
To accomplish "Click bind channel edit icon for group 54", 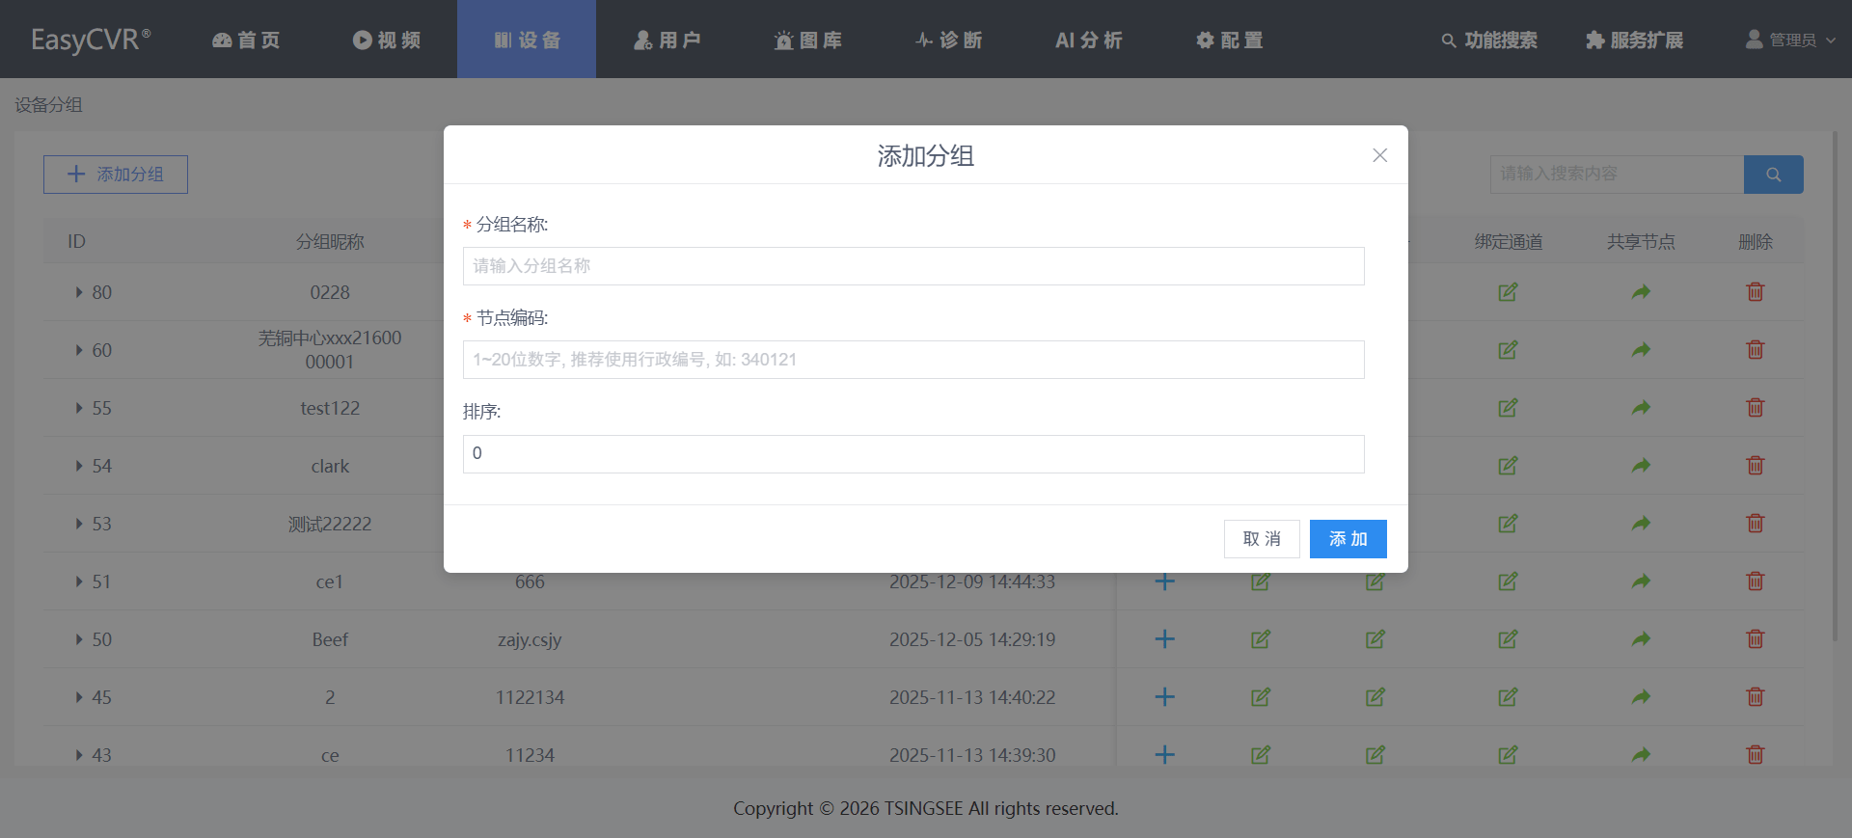I will pos(1508,466).
